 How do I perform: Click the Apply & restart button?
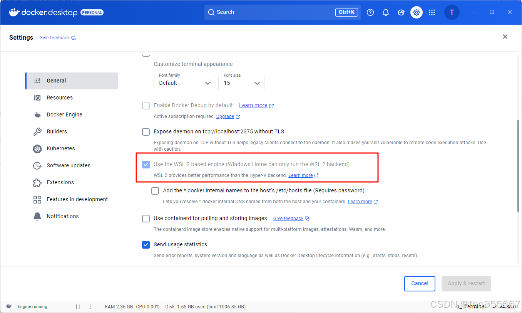click(x=466, y=284)
